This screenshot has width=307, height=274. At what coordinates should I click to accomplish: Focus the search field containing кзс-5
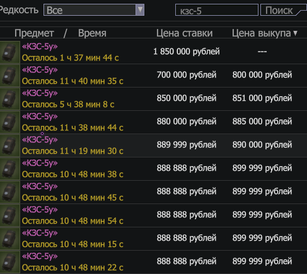point(217,10)
